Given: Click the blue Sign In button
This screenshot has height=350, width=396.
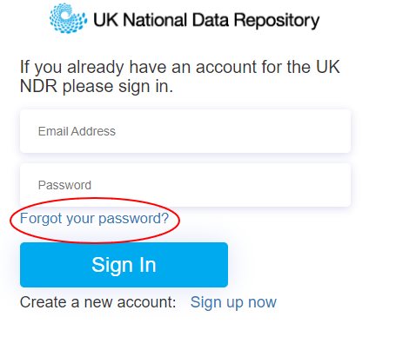Looking at the screenshot, I should [x=124, y=265].
